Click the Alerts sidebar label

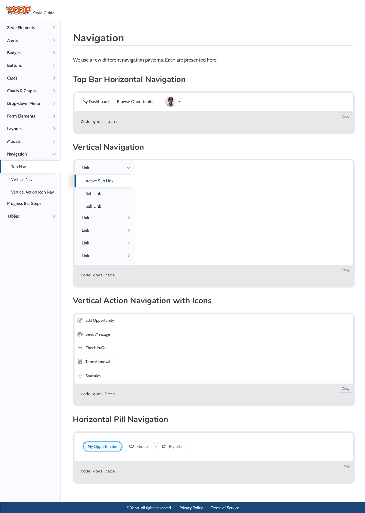[x=12, y=41]
